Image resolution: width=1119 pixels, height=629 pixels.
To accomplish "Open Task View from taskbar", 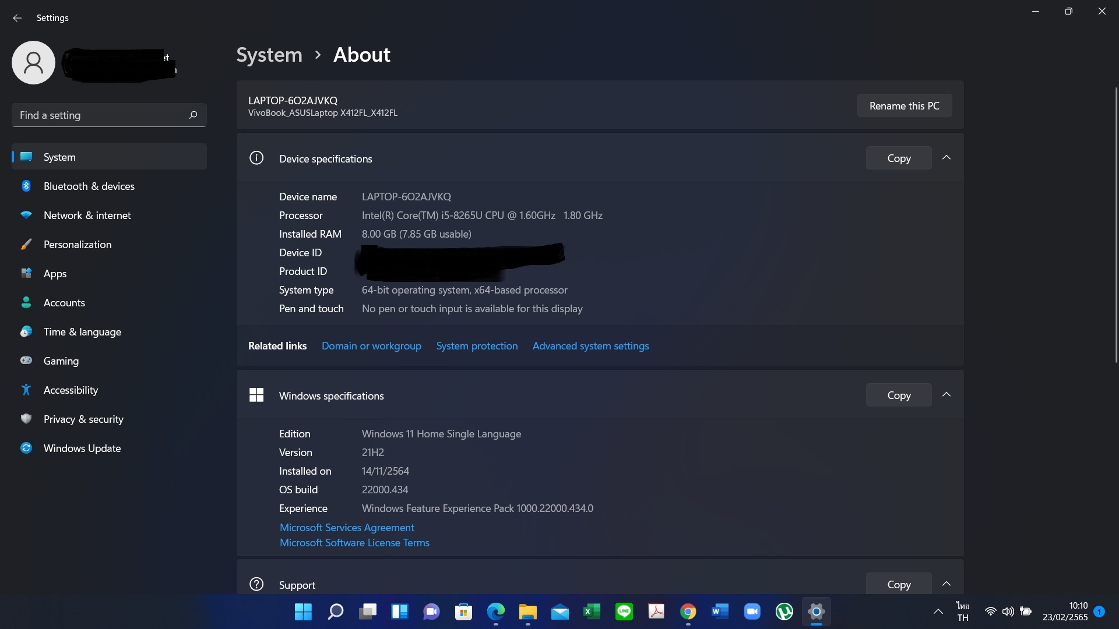I will 367,612.
